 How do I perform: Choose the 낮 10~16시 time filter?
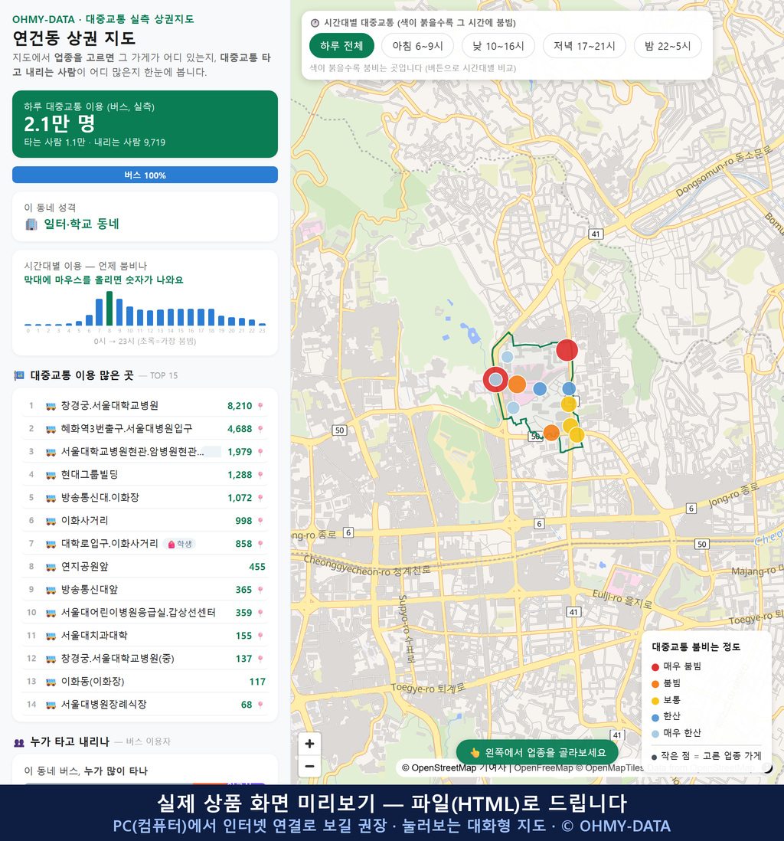498,46
